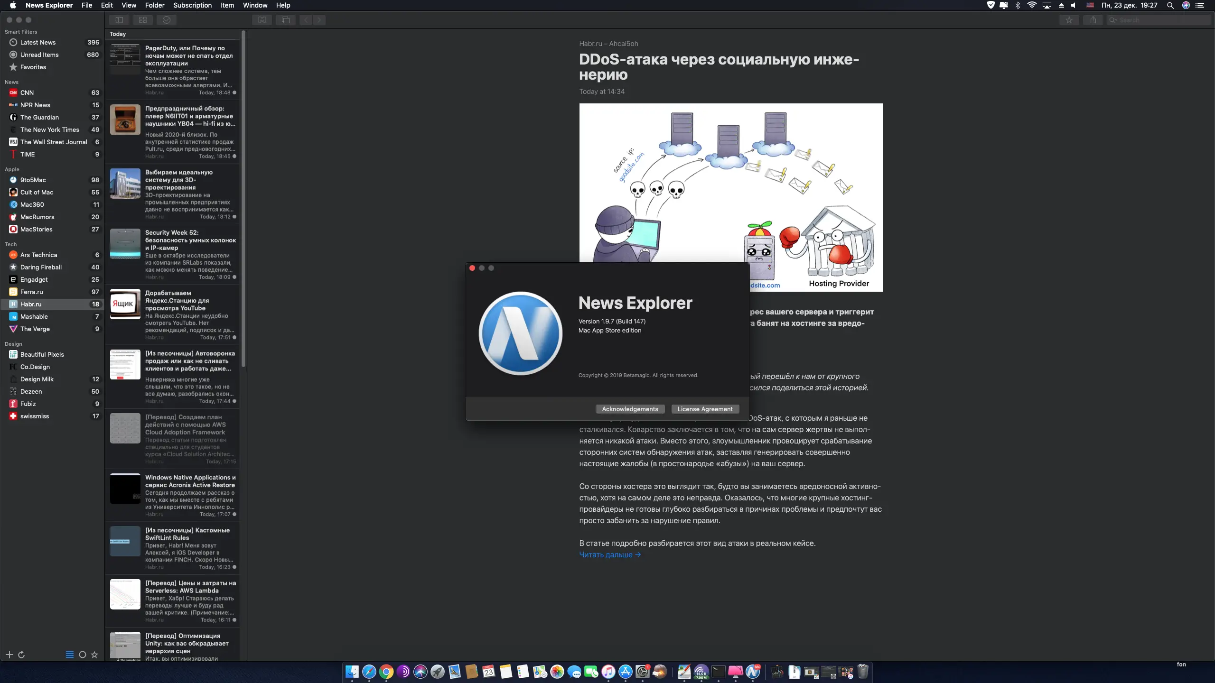Click the overlapping windows toolbar icon
This screenshot has height=683, width=1215.
tap(286, 20)
